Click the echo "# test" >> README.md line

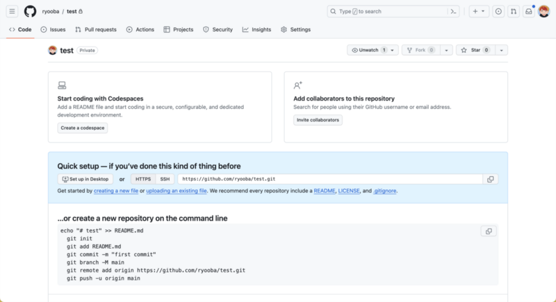point(101,230)
